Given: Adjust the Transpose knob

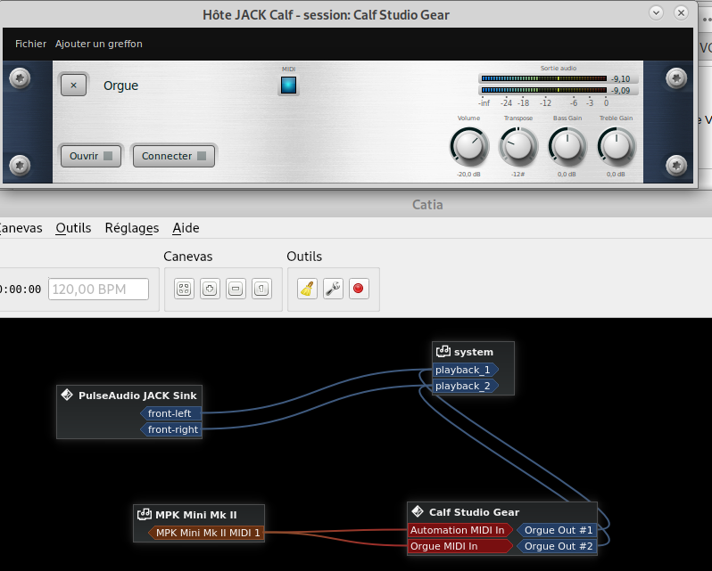Looking at the screenshot, I should pos(518,147).
